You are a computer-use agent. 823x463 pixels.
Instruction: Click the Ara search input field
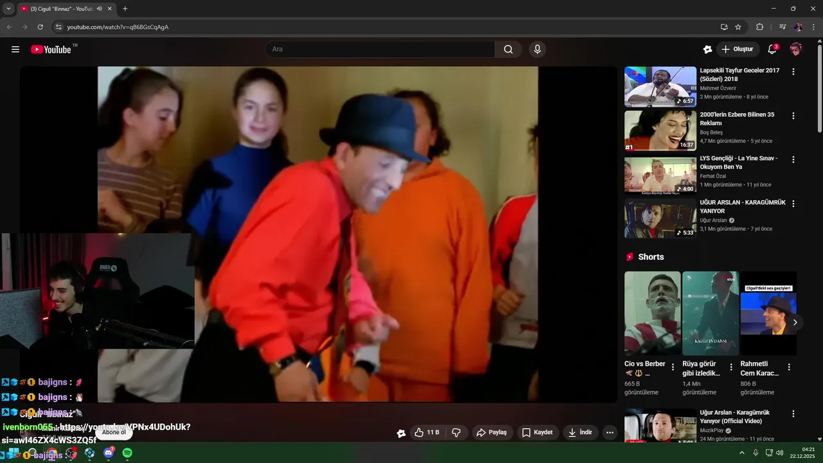(x=380, y=50)
